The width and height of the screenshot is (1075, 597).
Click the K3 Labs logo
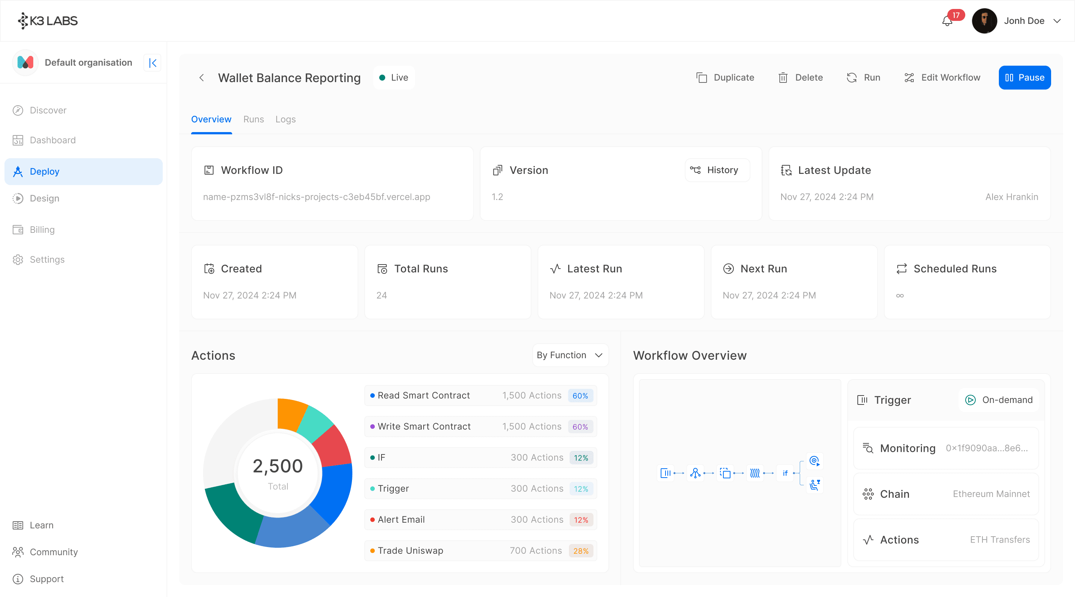(47, 21)
